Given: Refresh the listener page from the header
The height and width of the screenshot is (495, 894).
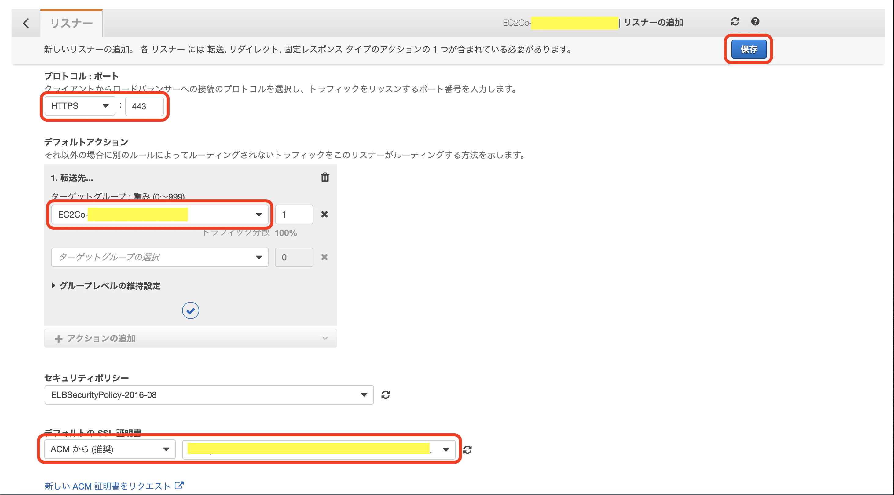Looking at the screenshot, I should (735, 21).
